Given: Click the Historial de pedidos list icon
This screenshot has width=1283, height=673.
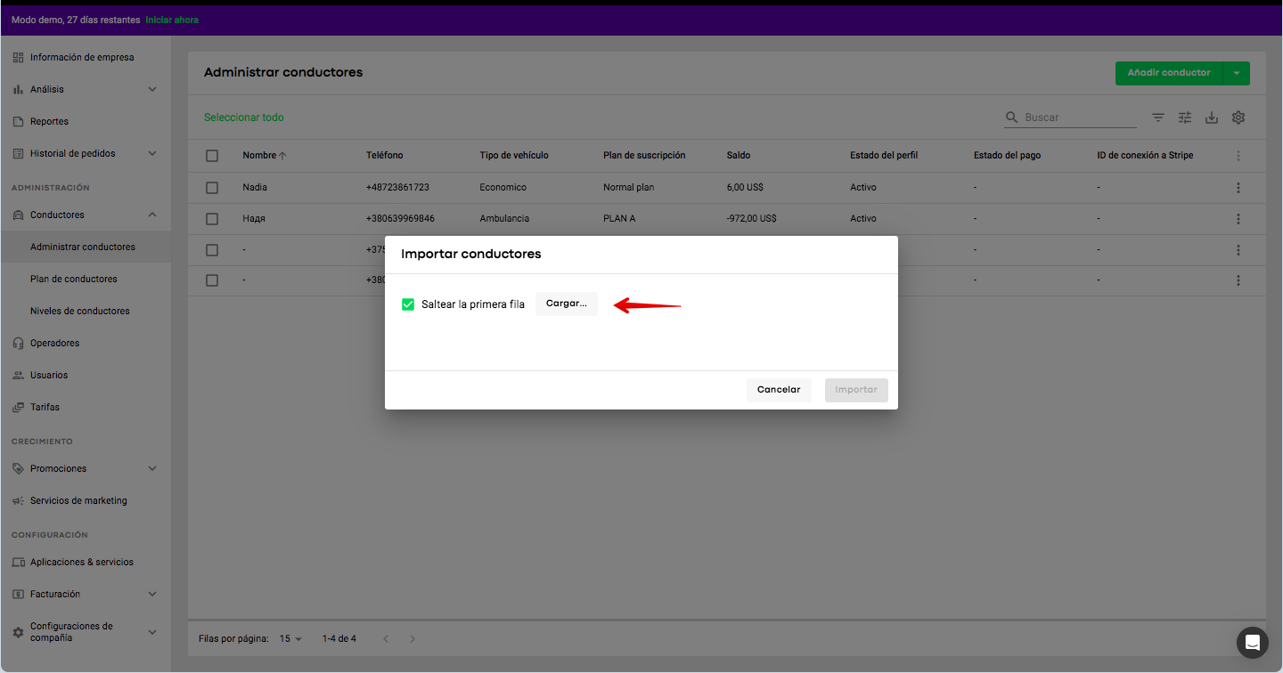Looking at the screenshot, I should 19,153.
